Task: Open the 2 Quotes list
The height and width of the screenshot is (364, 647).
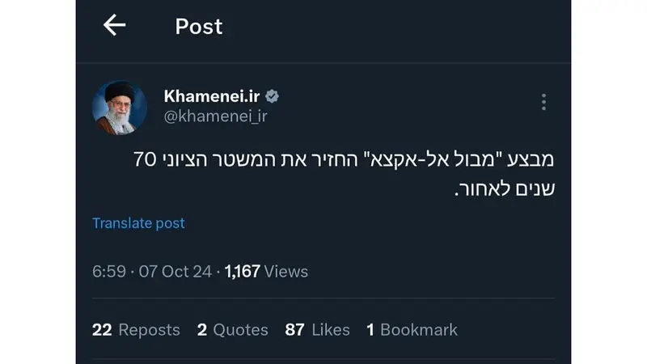Action: tap(232, 330)
